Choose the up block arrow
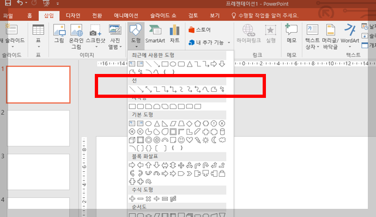The image size is (376, 217). (148, 165)
